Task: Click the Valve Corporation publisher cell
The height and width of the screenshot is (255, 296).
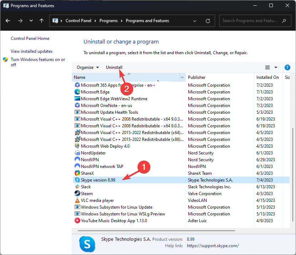Action: click(204, 194)
